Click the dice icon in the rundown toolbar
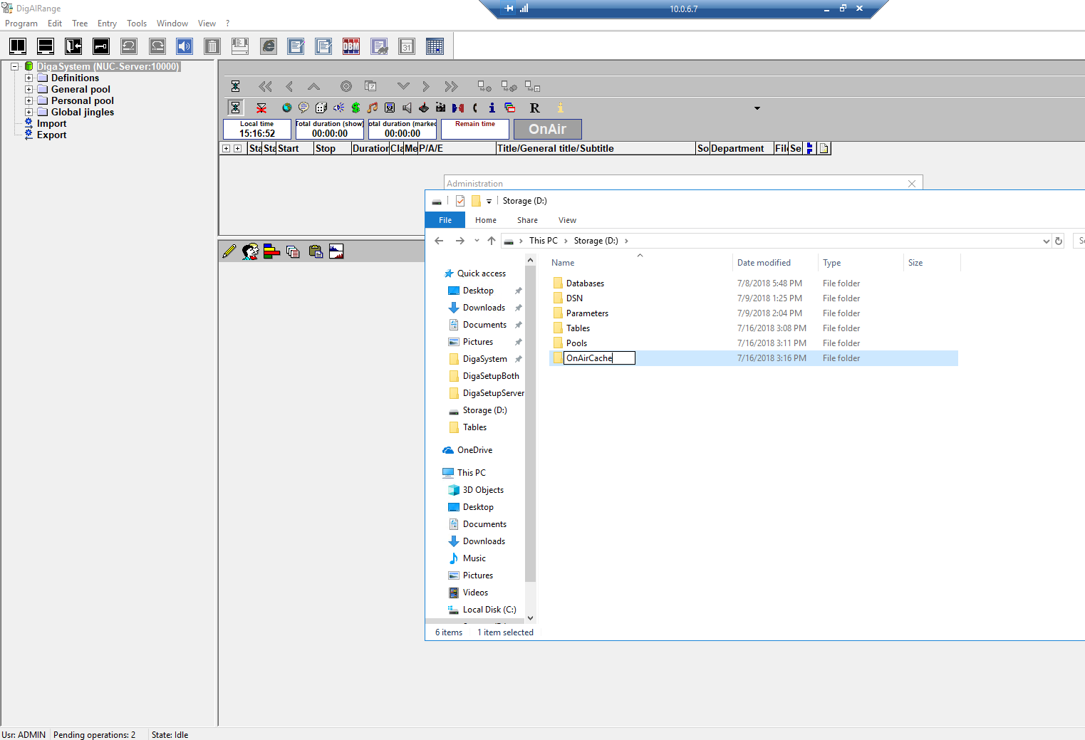The image size is (1085, 740). [x=321, y=108]
